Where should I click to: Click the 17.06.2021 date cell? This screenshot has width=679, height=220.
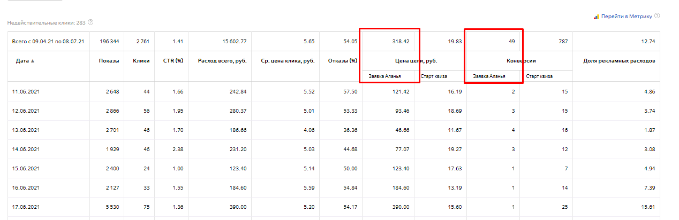pos(26,207)
